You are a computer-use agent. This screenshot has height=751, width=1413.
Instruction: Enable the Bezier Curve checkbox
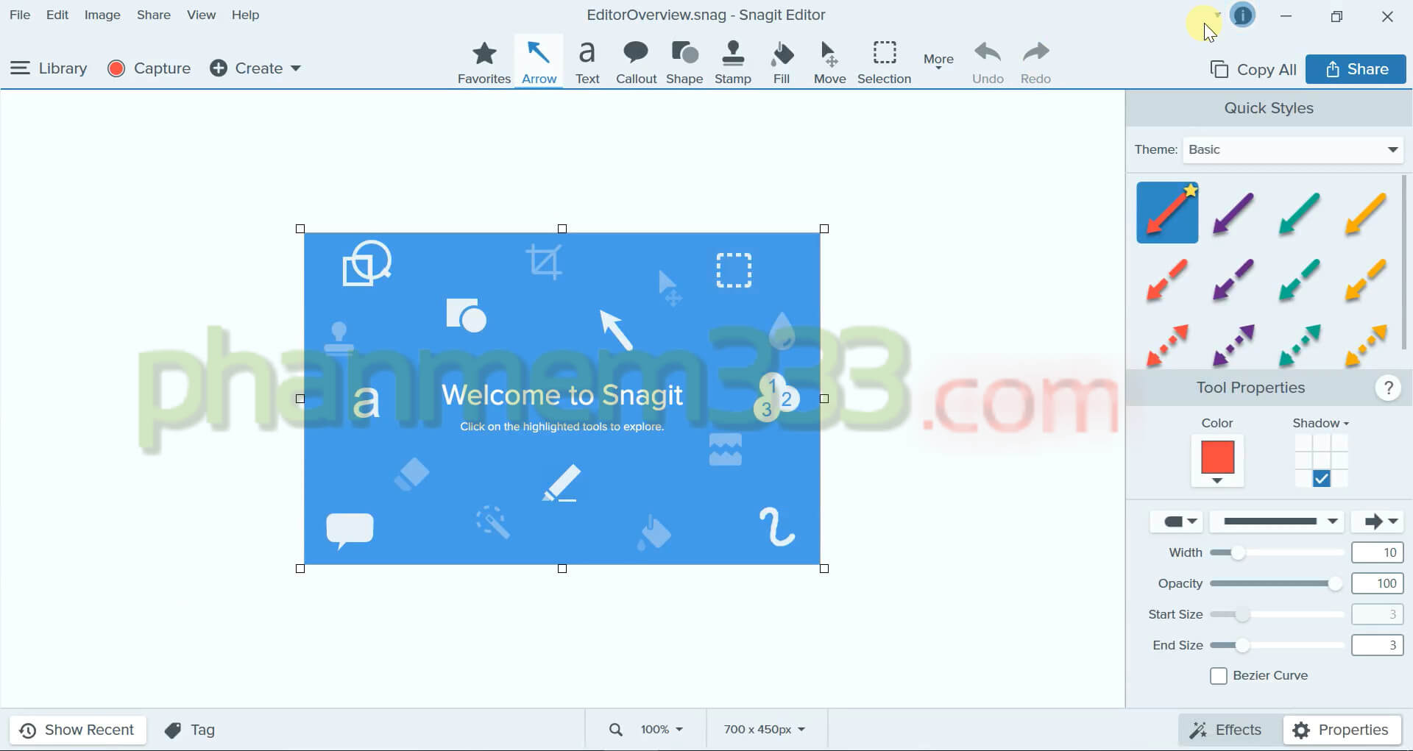coord(1219,676)
